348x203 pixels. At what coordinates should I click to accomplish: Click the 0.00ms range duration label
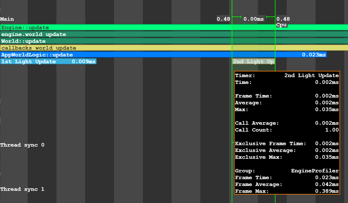pyautogui.click(x=254, y=19)
